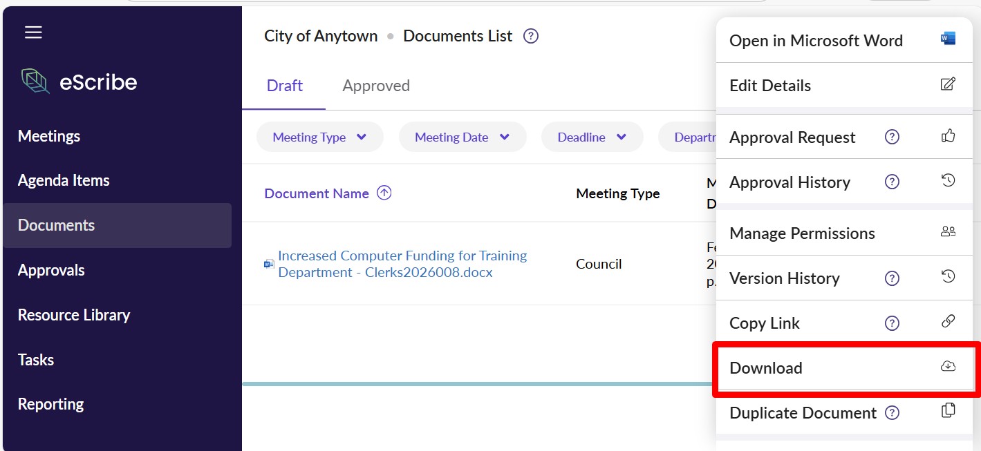The height and width of the screenshot is (451, 981).
Task: Switch to the Approved tab
Action: click(x=376, y=86)
